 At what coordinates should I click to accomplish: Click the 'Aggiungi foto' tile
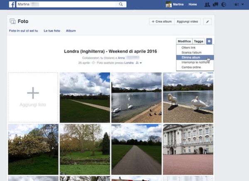(x=33, y=97)
